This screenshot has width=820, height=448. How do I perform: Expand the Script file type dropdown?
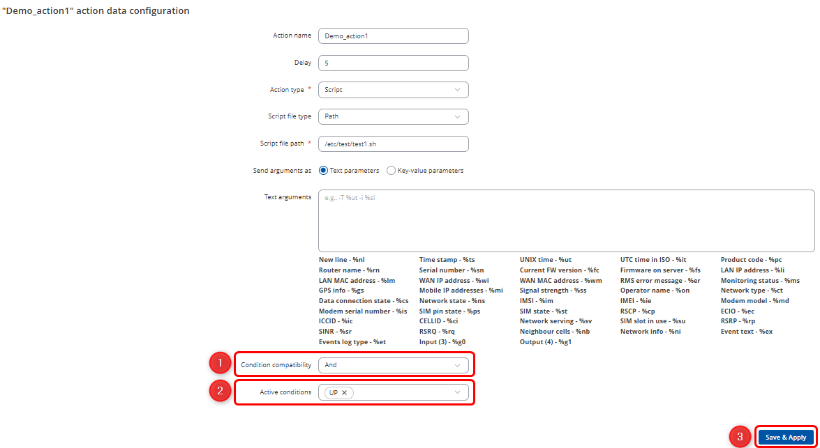(x=393, y=116)
